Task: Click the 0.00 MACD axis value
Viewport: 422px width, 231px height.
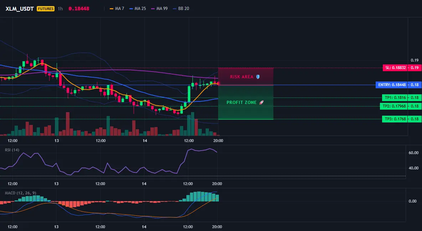Action: click(x=413, y=201)
